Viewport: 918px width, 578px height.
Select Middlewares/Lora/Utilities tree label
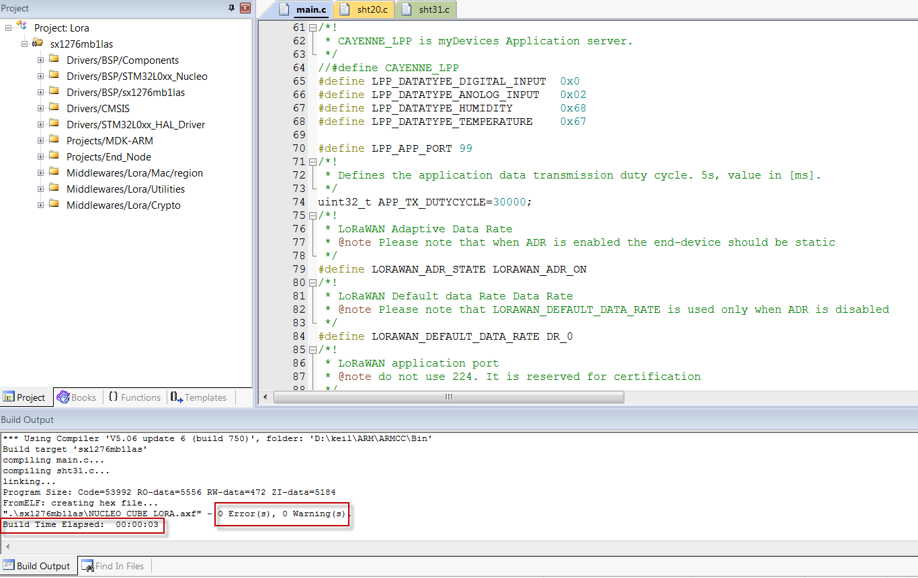[x=126, y=189]
